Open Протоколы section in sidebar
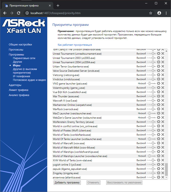This screenshot has width=171, height=192. tap(16, 50)
